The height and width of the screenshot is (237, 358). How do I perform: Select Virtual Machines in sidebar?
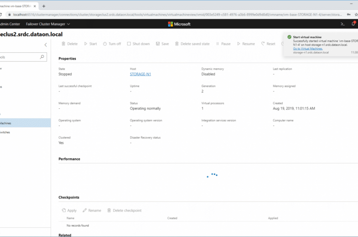coord(25,123)
